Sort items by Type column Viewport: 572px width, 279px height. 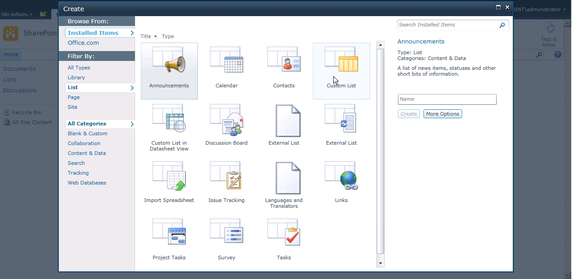(168, 36)
